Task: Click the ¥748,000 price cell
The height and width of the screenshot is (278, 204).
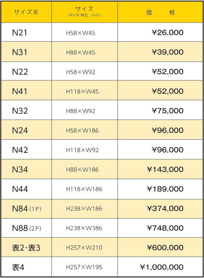Action: pyautogui.click(x=165, y=228)
